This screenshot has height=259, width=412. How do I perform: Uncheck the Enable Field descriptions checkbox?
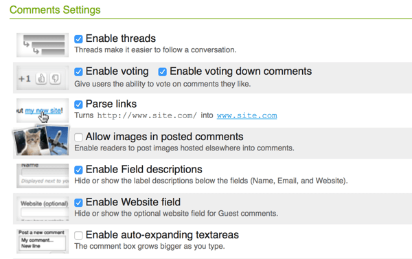pyautogui.click(x=78, y=170)
